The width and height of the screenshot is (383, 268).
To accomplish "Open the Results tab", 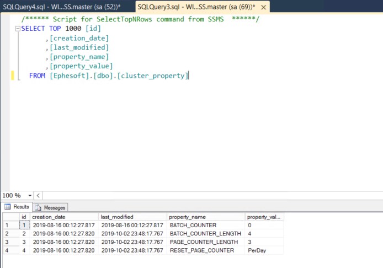I will tap(17, 207).
